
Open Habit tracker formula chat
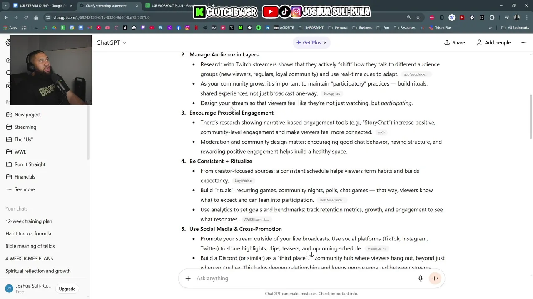tap(28, 233)
